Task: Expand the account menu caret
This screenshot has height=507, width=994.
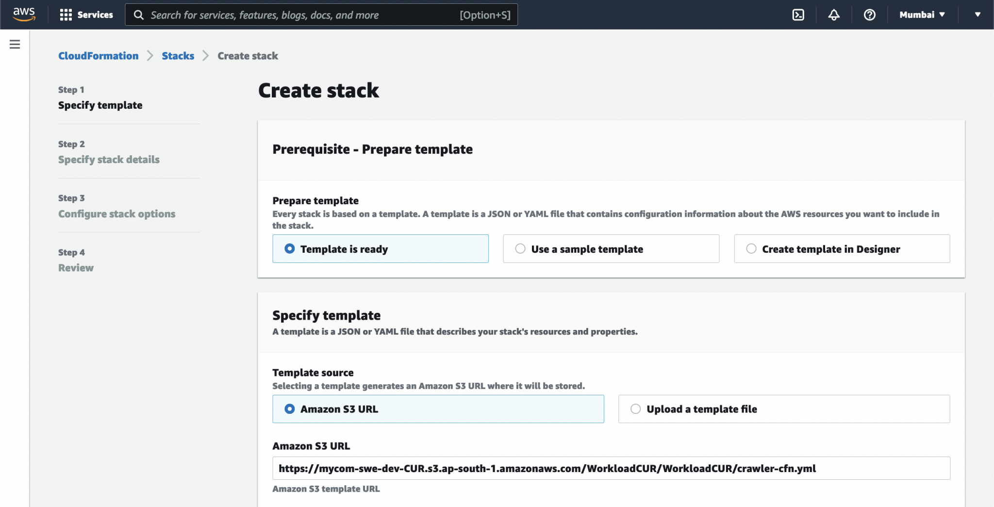Action: tap(977, 15)
